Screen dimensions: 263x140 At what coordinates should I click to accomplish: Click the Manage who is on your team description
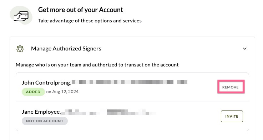pos(97,65)
